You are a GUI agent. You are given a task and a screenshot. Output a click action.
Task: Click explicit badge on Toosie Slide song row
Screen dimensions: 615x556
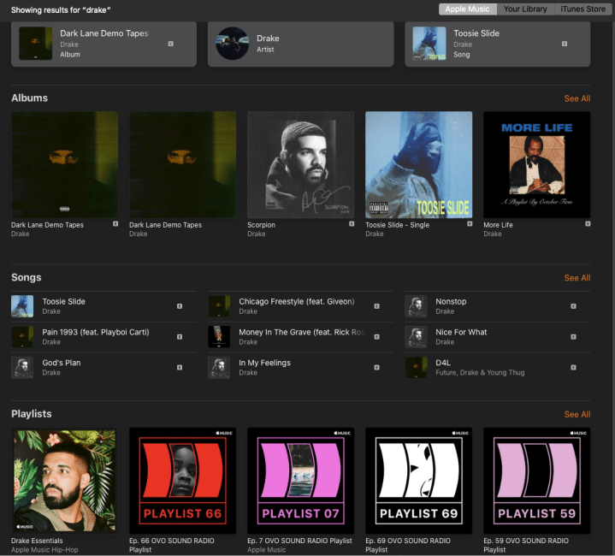180,306
